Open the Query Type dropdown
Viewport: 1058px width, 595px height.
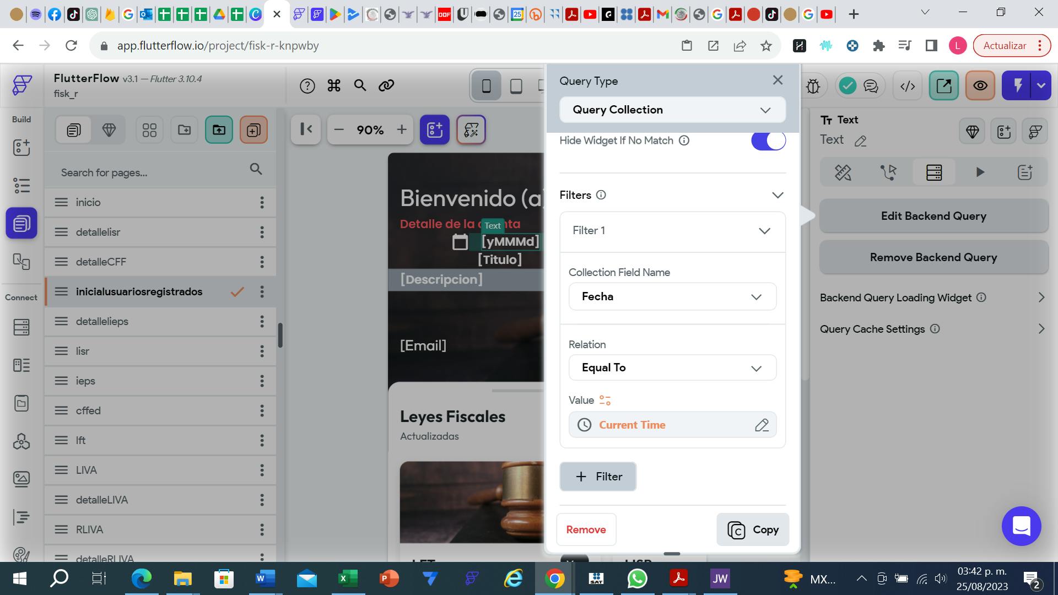click(672, 110)
